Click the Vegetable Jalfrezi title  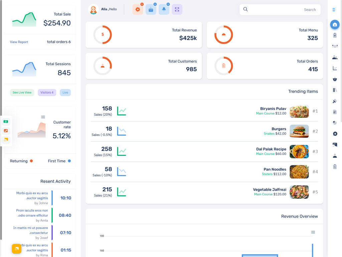pyautogui.click(x=270, y=189)
